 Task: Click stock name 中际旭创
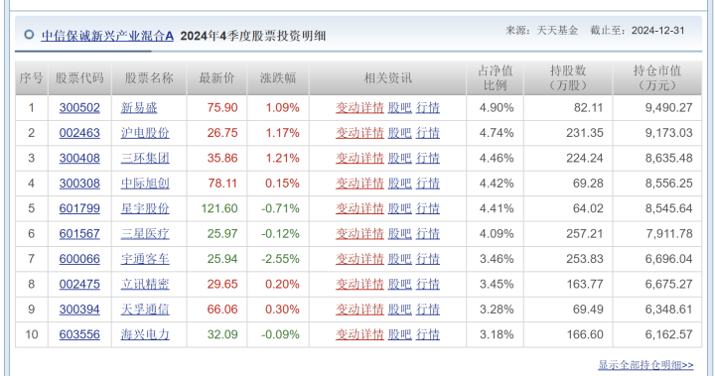click(x=145, y=184)
